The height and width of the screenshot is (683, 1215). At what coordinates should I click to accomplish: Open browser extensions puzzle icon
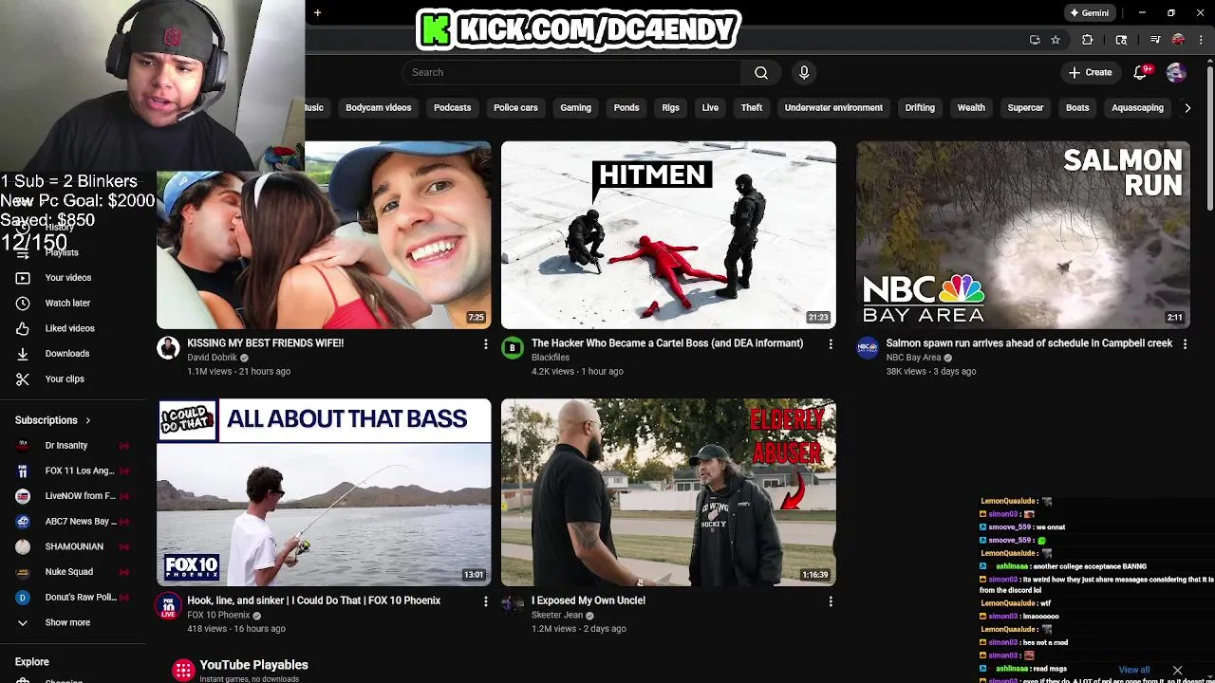coord(1088,40)
